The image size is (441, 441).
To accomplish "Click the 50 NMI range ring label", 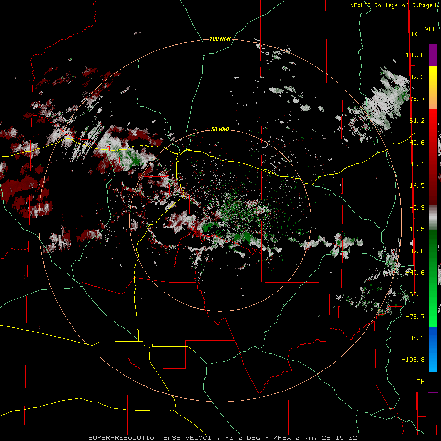I will [220, 130].
